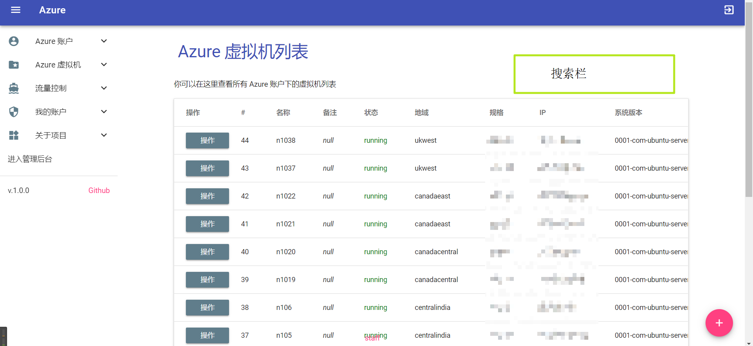
Task: Click 操作 button for n1020
Action: coord(207,252)
